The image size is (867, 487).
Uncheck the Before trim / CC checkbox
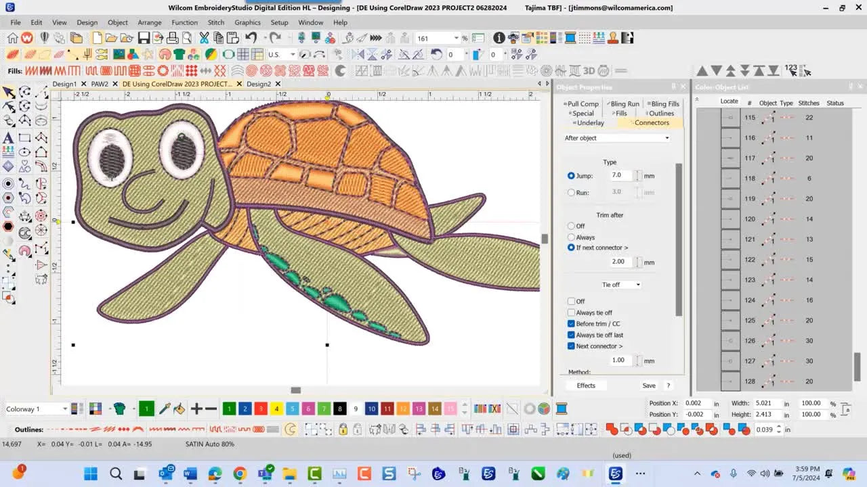pyautogui.click(x=571, y=324)
